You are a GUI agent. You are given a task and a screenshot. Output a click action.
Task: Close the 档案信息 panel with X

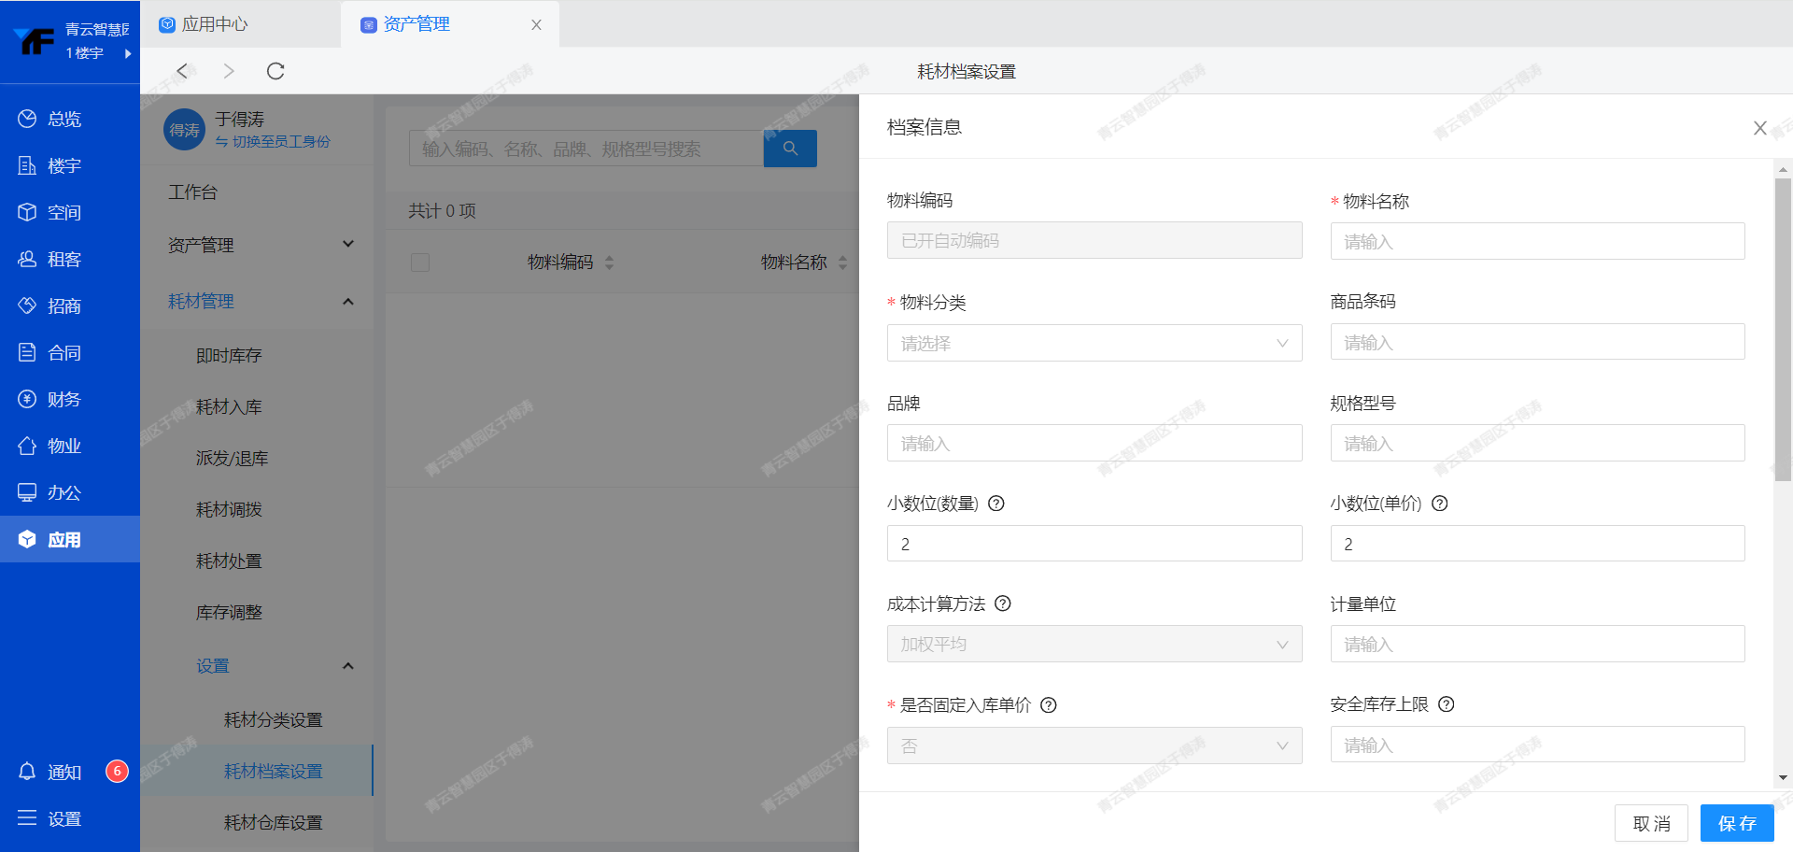[1759, 128]
